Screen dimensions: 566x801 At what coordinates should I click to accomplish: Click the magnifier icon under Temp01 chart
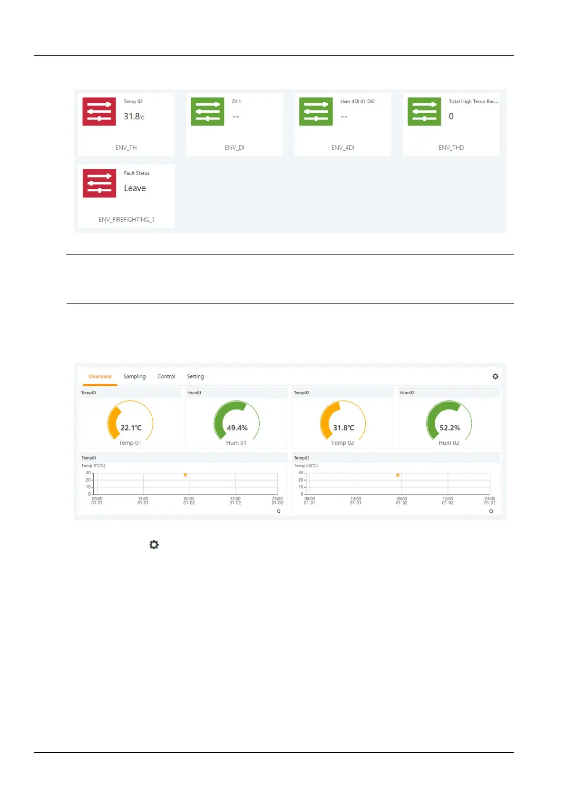(x=279, y=511)
